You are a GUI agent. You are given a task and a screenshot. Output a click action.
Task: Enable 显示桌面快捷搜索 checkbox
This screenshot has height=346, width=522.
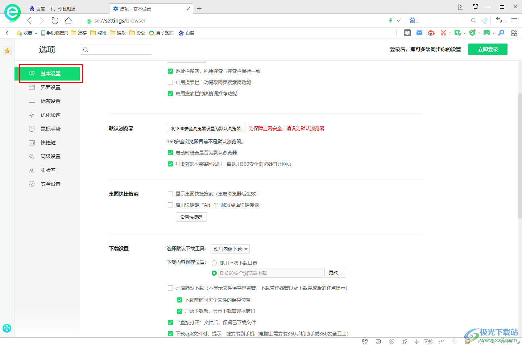coord(170,194)
